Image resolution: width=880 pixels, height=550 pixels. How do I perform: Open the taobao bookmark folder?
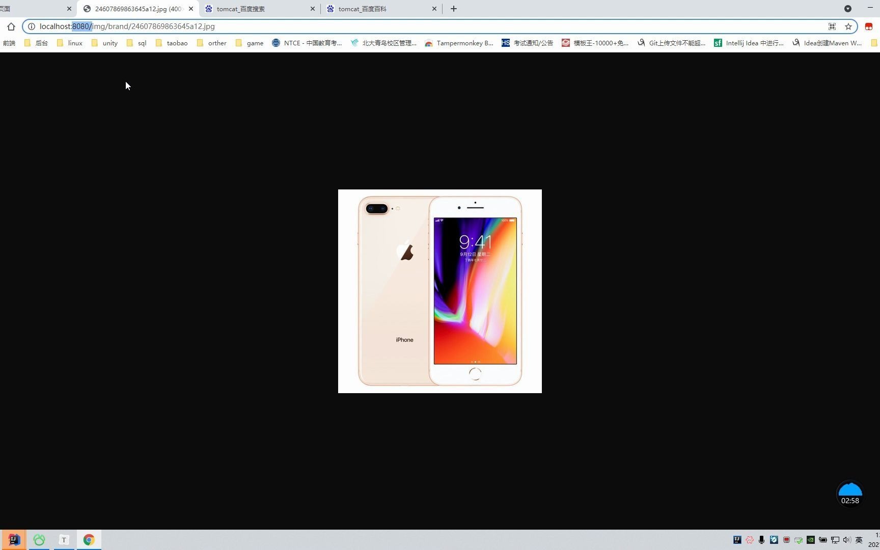click(x=172, y=43)
